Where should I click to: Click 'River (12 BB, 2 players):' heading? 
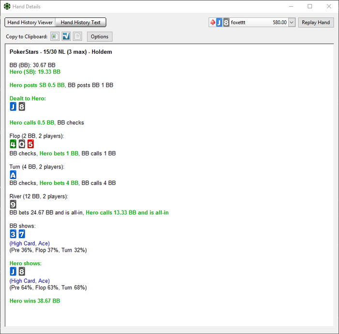coord(39,197)
